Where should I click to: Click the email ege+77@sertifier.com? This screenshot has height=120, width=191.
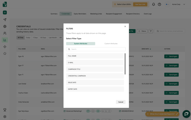pos(49,66)
